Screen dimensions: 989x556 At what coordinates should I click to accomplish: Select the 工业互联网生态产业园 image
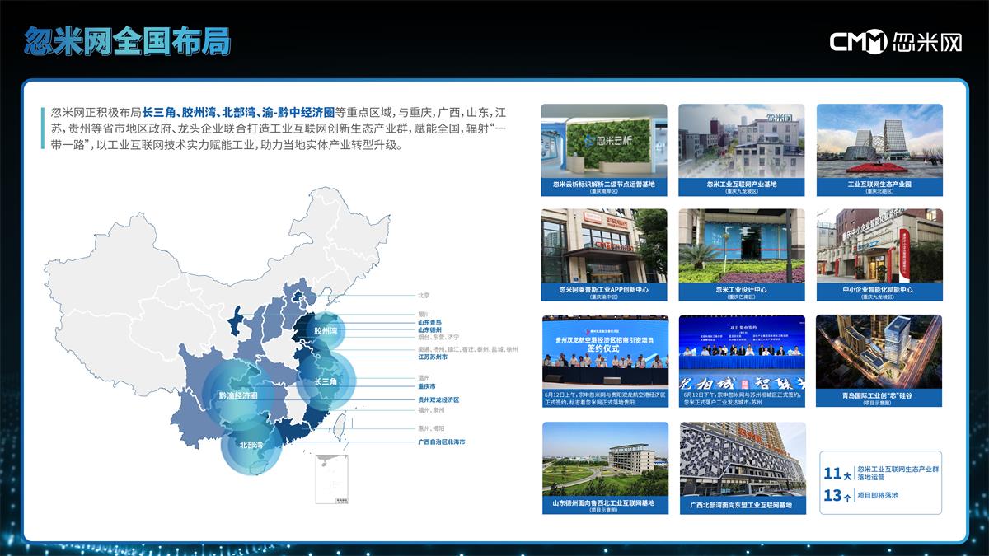pyautogui.click(x=879, y=141)
